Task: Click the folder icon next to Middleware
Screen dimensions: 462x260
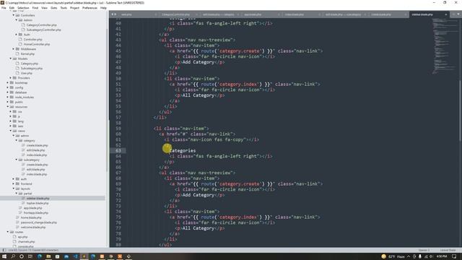Action: click(17, 49)
